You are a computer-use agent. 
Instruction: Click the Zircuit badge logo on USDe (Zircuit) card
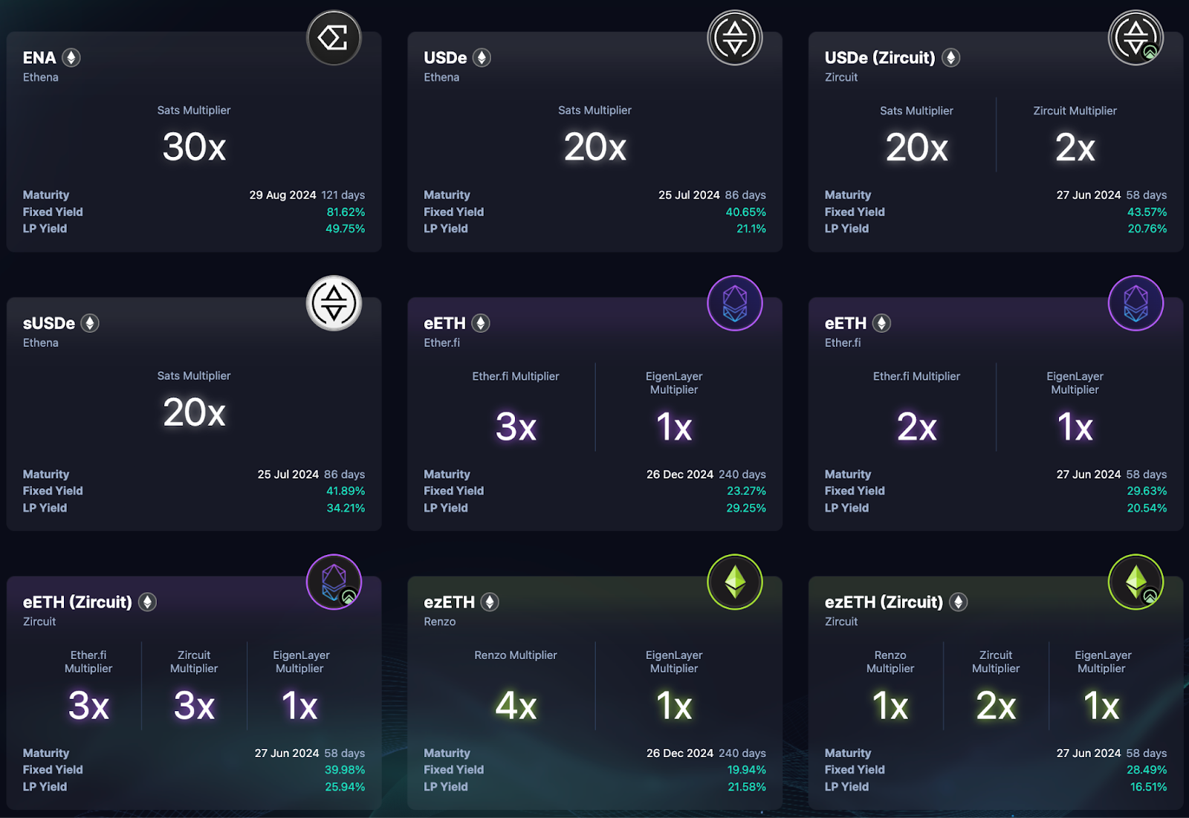[x=1136, y=37]
